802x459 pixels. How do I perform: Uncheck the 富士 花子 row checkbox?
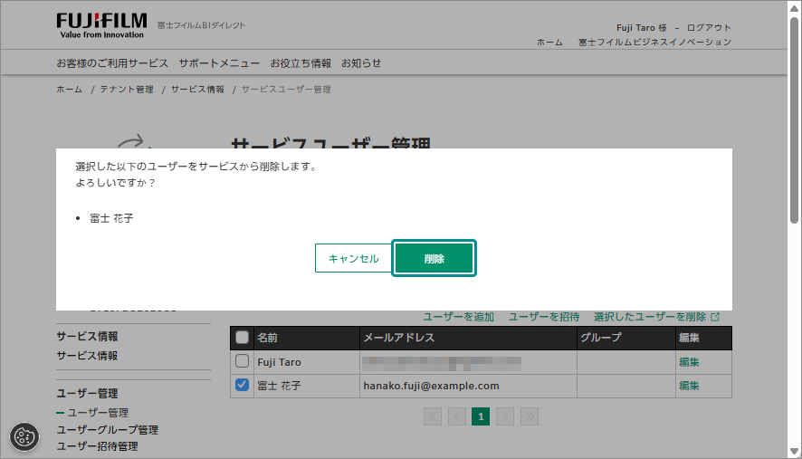tap(242, 385)
